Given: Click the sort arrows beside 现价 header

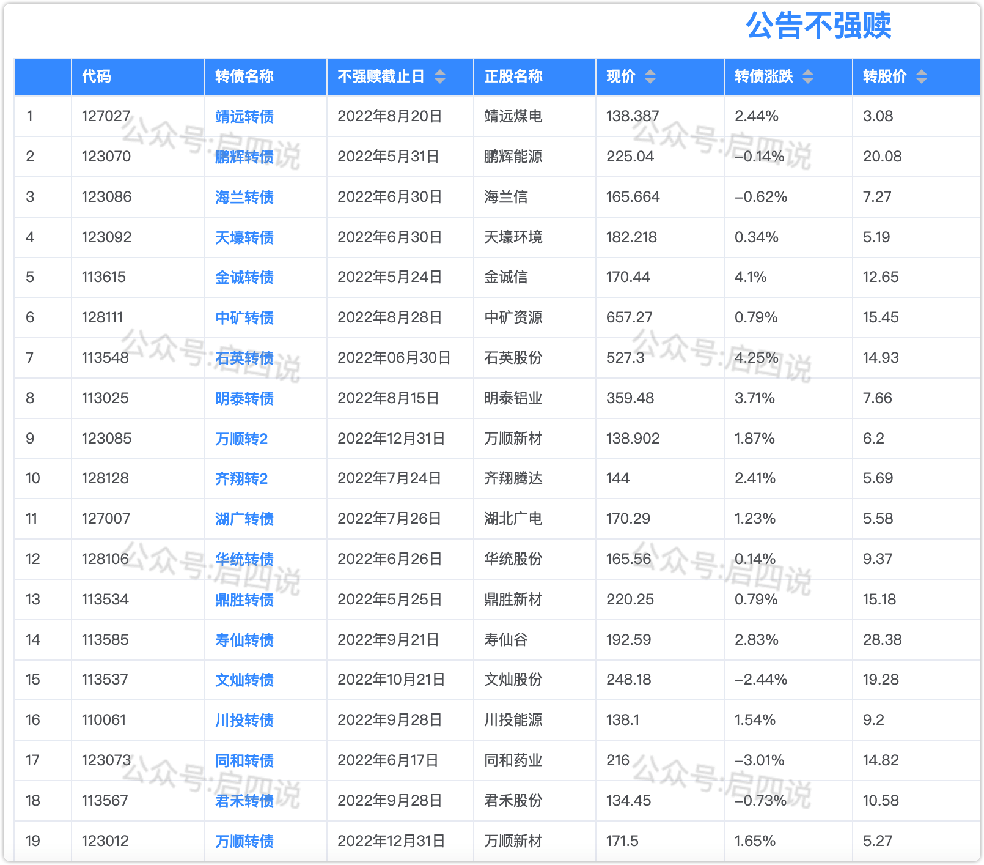Looking at the screenshot, I should point(652,77).
